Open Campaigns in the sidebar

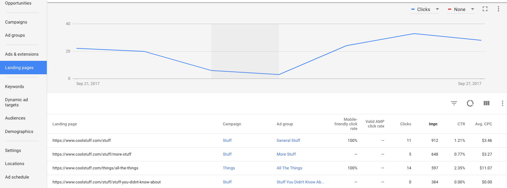(x=16, y=22)
